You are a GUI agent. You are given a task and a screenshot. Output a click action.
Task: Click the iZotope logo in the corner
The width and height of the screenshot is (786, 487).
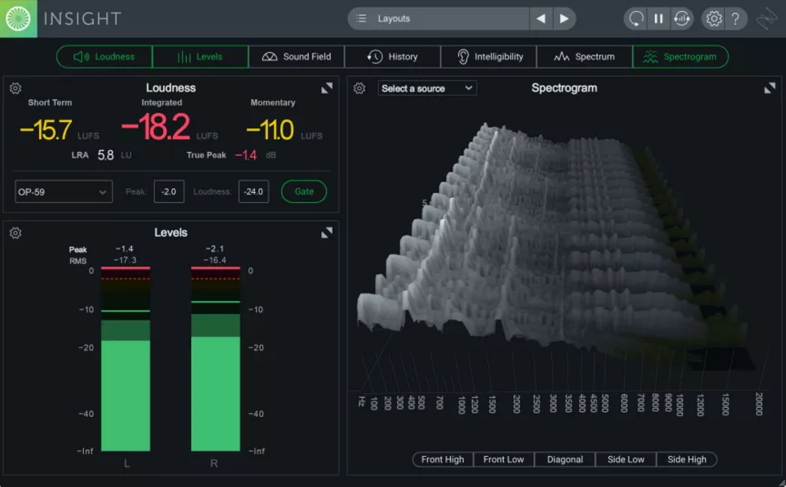pos(18,18)
